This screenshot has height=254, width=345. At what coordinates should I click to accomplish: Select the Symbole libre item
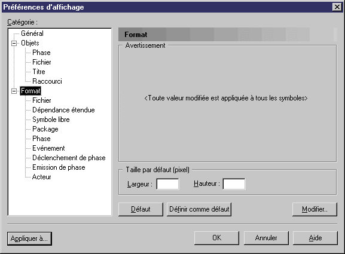click(51, 120)
